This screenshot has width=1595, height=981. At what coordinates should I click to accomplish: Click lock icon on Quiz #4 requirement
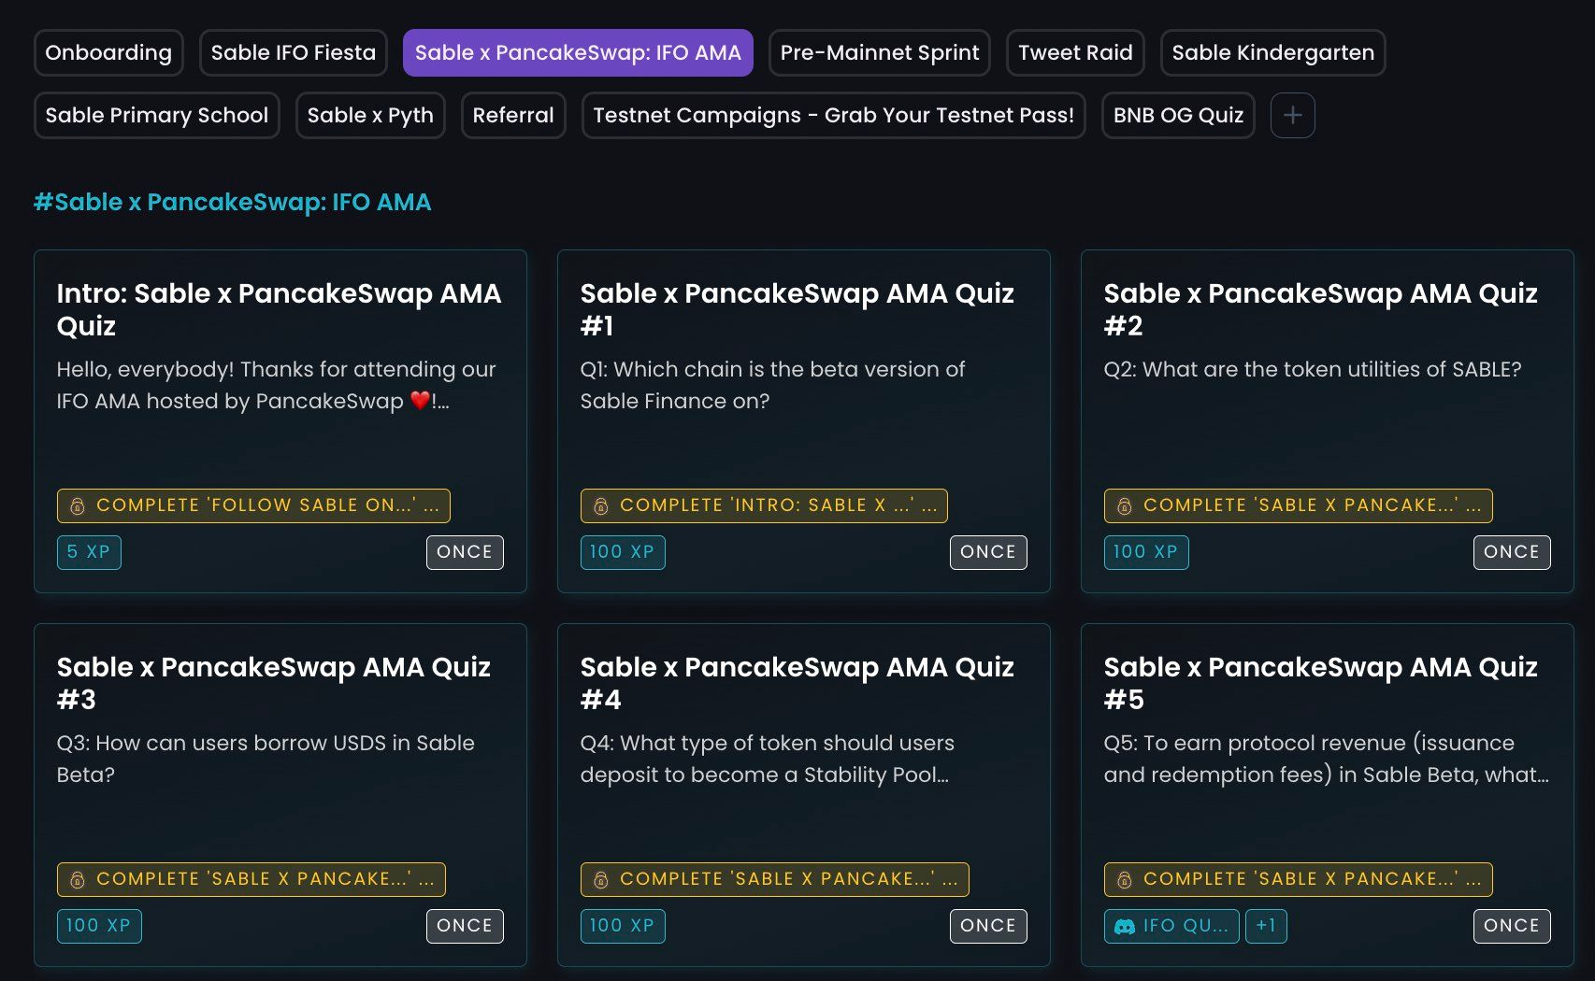[x=601, y=879]
